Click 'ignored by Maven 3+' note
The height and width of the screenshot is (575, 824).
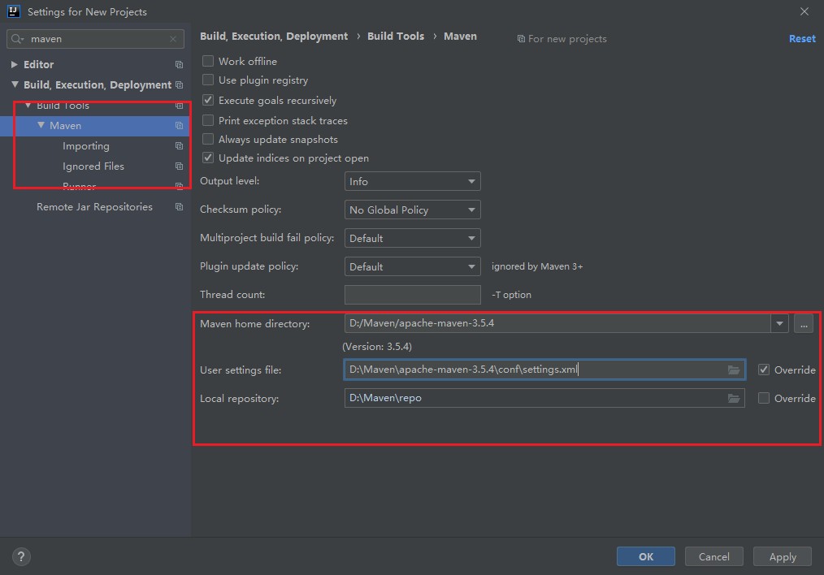pos(537,266)
